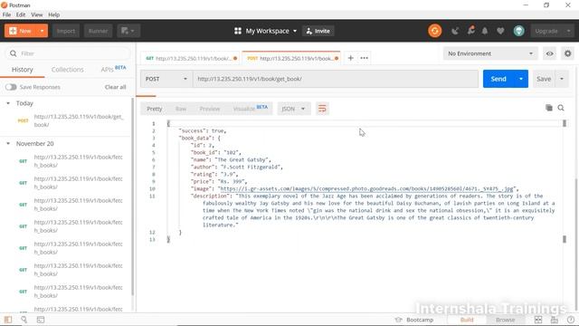Click the request URL field

(x=336, y=79)
